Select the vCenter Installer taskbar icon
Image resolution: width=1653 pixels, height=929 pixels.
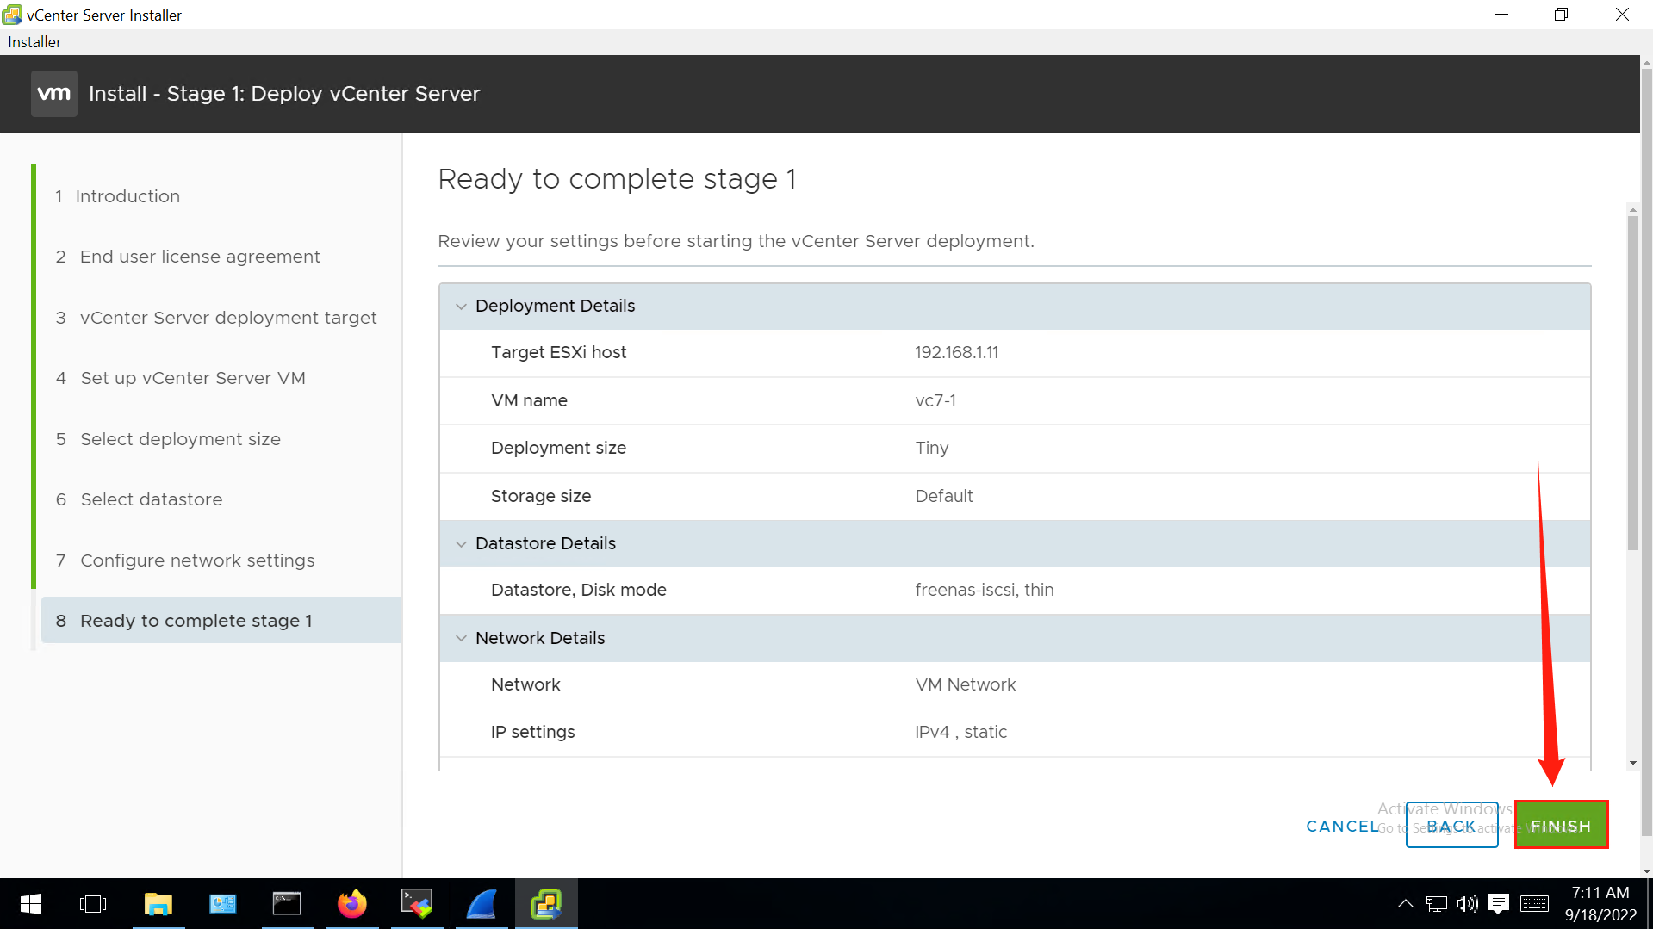point(546,904)
